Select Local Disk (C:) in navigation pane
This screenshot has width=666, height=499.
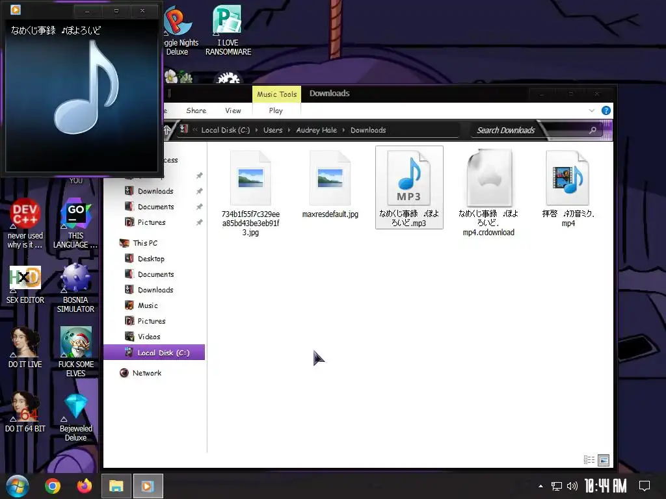coord(154,353)
